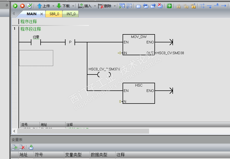The height and width of the screenshot is (159, 230).
Task: Toggle bookmark with the rounded rectangle icon
Action: tap(139, 6)
